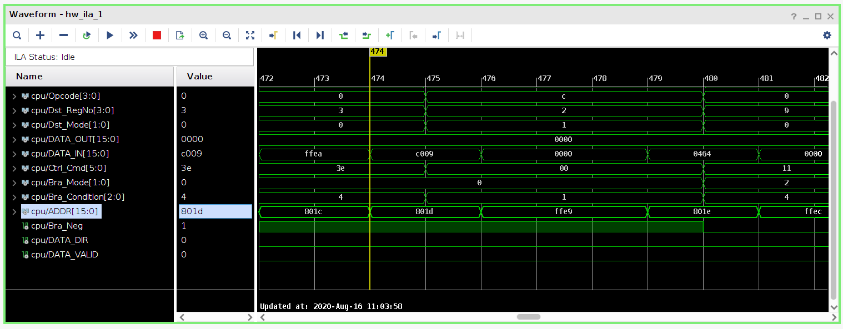Screen dimensions: 843x329
Task: Jump to the first sample
Action: point(297,36)
